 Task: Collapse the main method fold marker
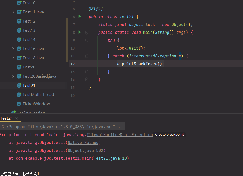point(87,33)
